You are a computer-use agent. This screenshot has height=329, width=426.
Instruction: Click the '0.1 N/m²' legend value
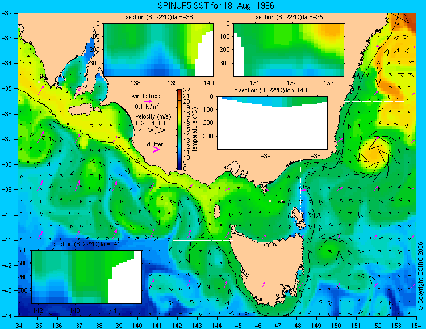147,106
